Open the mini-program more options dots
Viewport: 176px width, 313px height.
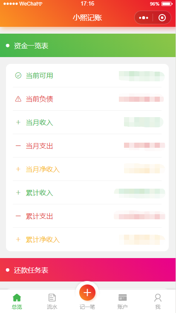click(x=144, y=18)
